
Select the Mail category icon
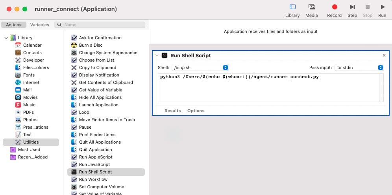coord(18,90)
